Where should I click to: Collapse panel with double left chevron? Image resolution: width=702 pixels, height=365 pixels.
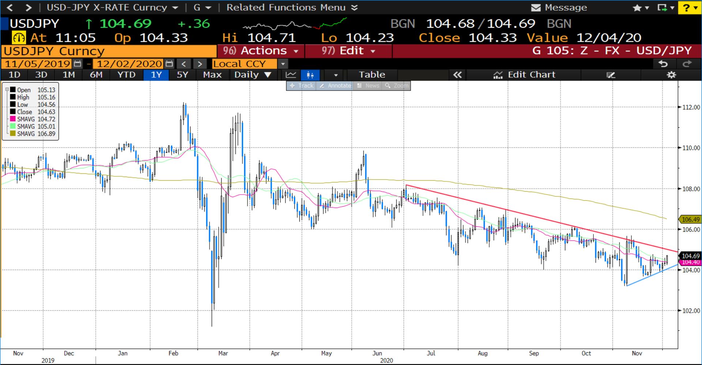[x=457, y=75]
